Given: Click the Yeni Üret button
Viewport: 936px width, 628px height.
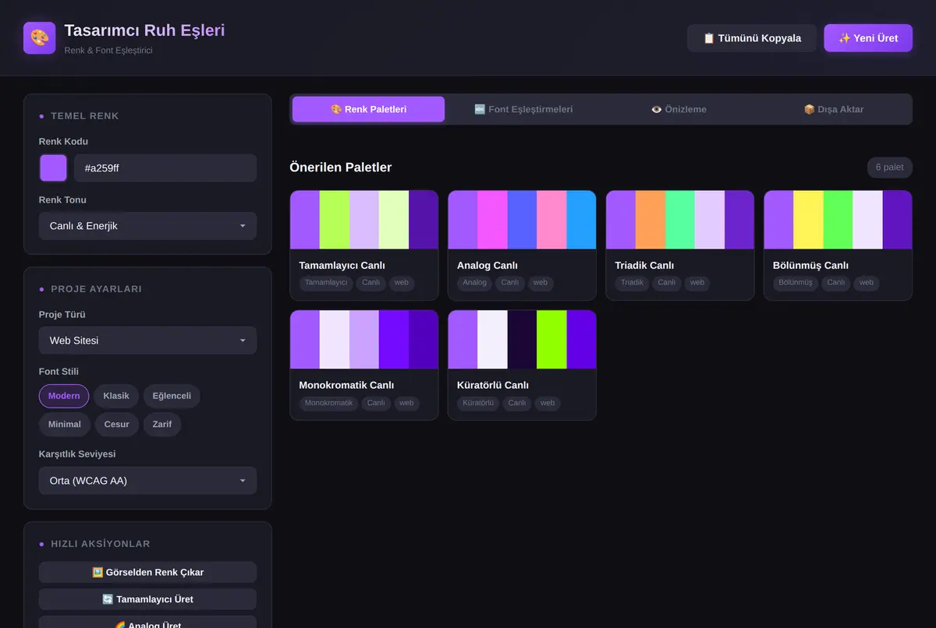Looking at the screenshot, I should click(x=868, y=38).
